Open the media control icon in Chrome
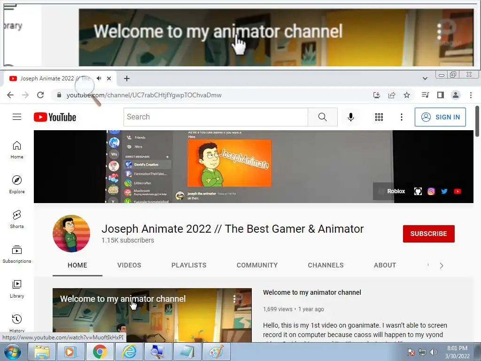 (425, 95)
